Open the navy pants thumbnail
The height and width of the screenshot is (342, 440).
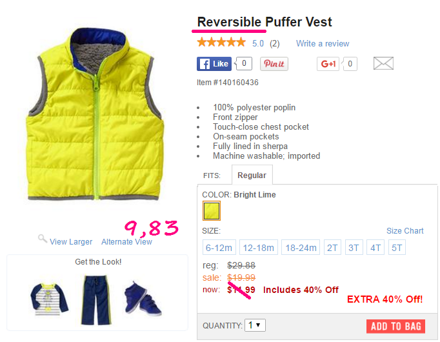(x=96, y=300)
